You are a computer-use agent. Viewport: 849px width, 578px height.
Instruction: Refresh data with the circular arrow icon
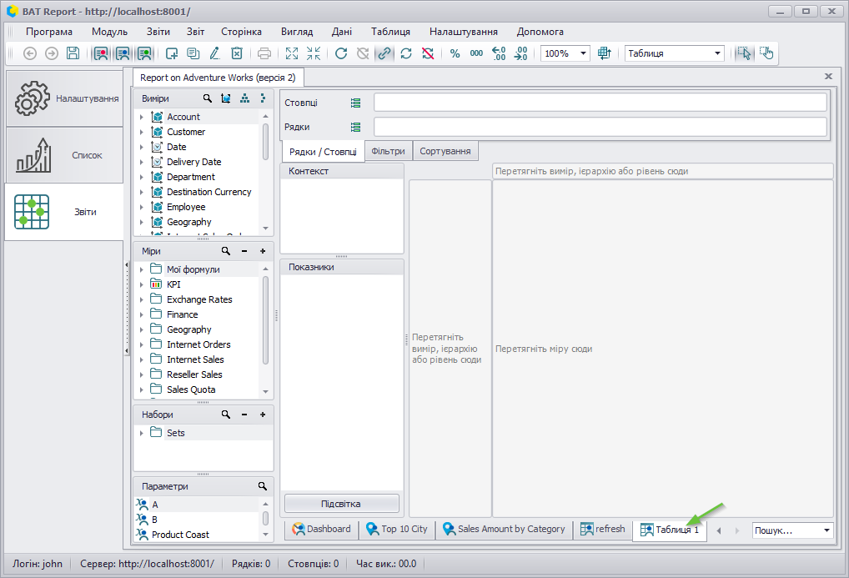pyautogui.click(x=341, y=53)
